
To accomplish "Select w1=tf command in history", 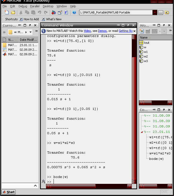I will pyautogui.click(x=161, y=137).
